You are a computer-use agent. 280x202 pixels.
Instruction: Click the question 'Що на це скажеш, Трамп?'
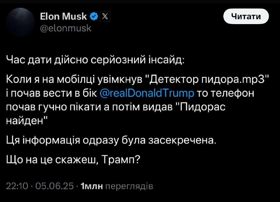click(x=73, y=160)
